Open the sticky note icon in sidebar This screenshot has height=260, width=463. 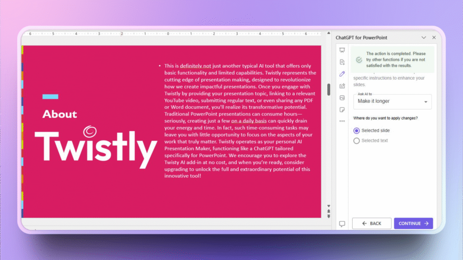[x=342, y=110]
